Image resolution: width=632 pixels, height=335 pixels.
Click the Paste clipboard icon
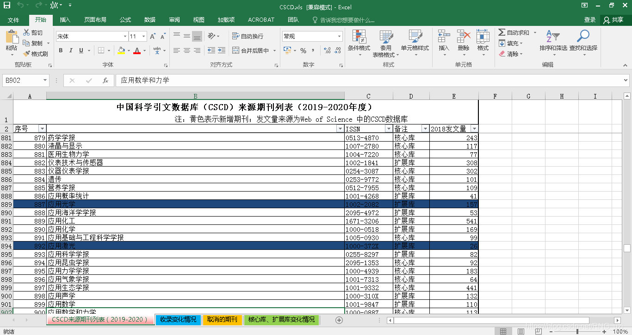pos(12,36)
